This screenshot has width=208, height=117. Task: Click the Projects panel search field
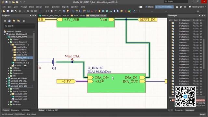click(19, 26)
